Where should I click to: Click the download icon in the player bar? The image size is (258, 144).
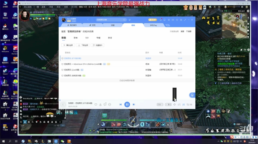point(100,104)
